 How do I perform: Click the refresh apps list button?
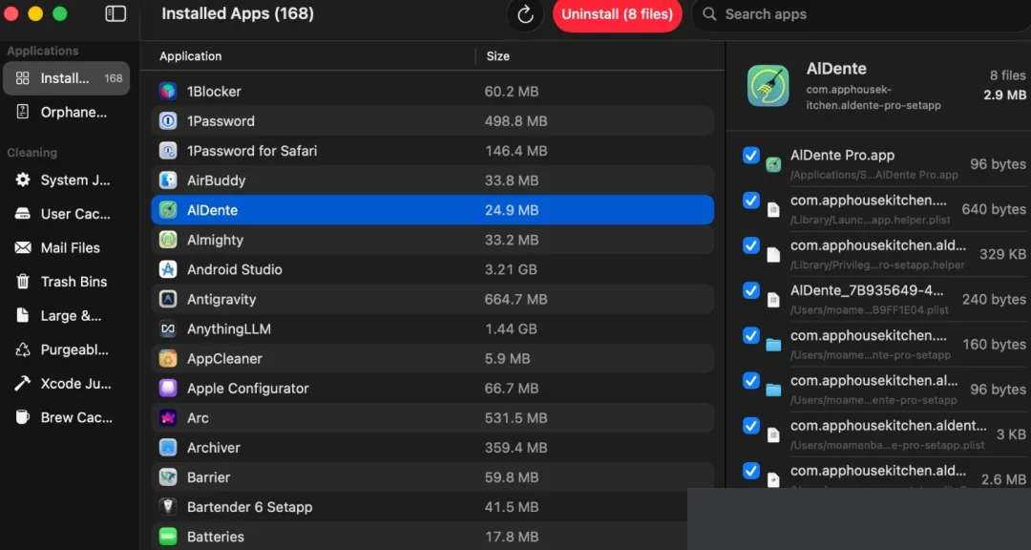click(x=525, y=14)
